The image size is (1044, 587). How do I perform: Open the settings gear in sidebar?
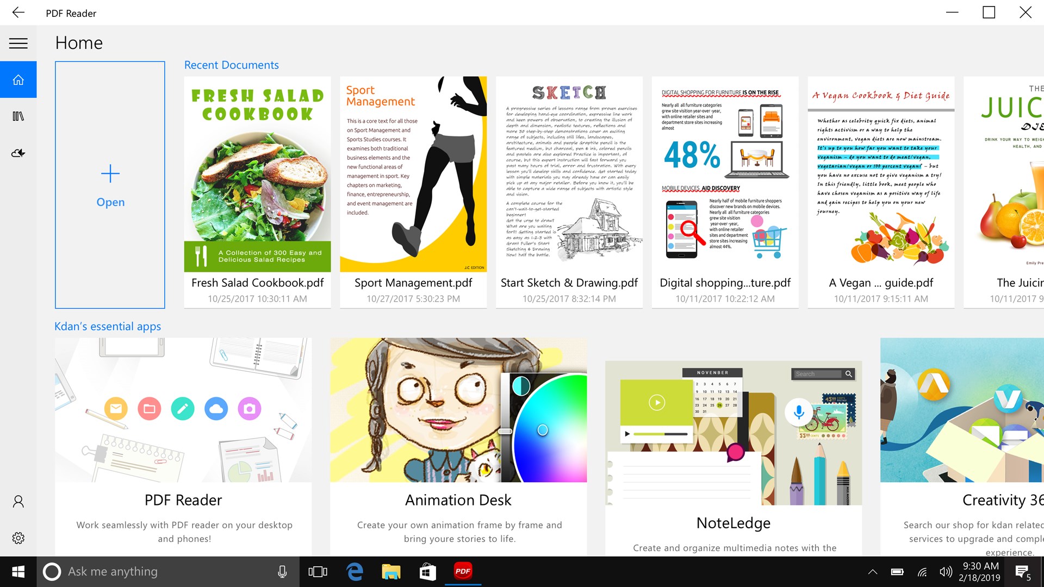click(18, 538)
